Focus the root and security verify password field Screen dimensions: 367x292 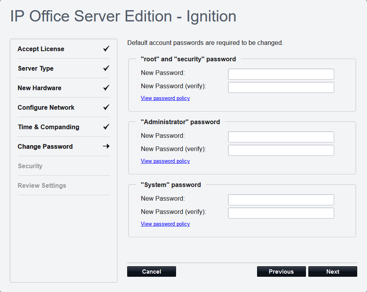point(281,87)
